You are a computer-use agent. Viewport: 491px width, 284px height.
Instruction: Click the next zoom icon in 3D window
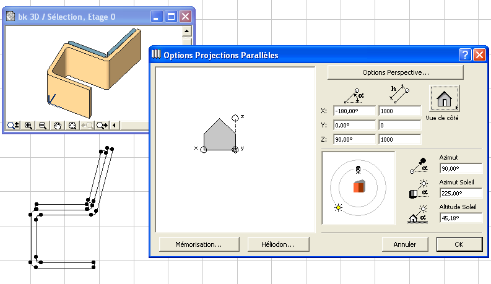(102, 126)
